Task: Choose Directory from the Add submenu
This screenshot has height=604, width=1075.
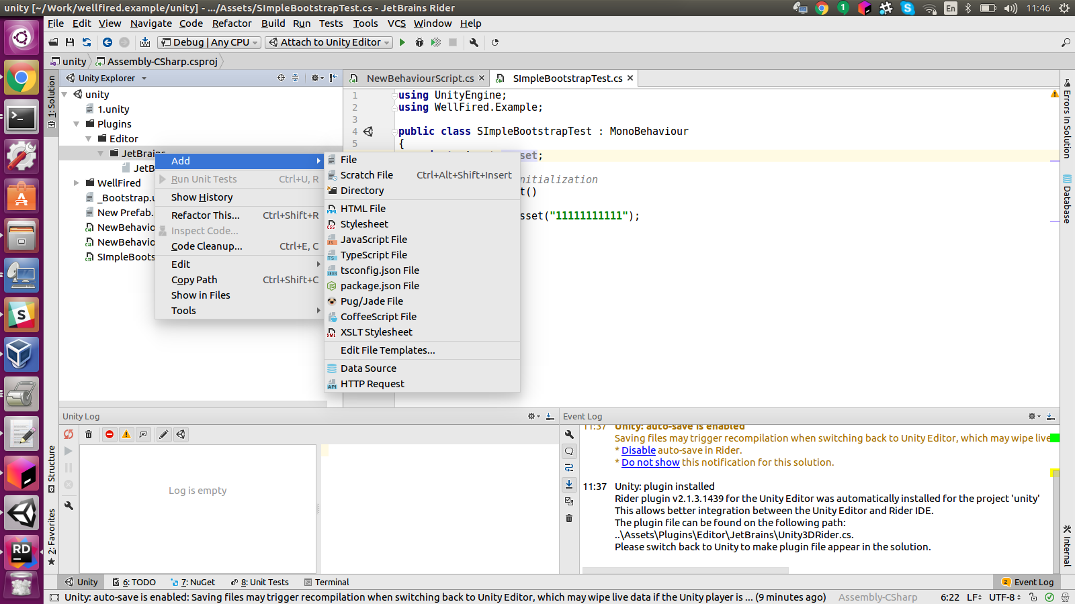Action: point(422,191)
